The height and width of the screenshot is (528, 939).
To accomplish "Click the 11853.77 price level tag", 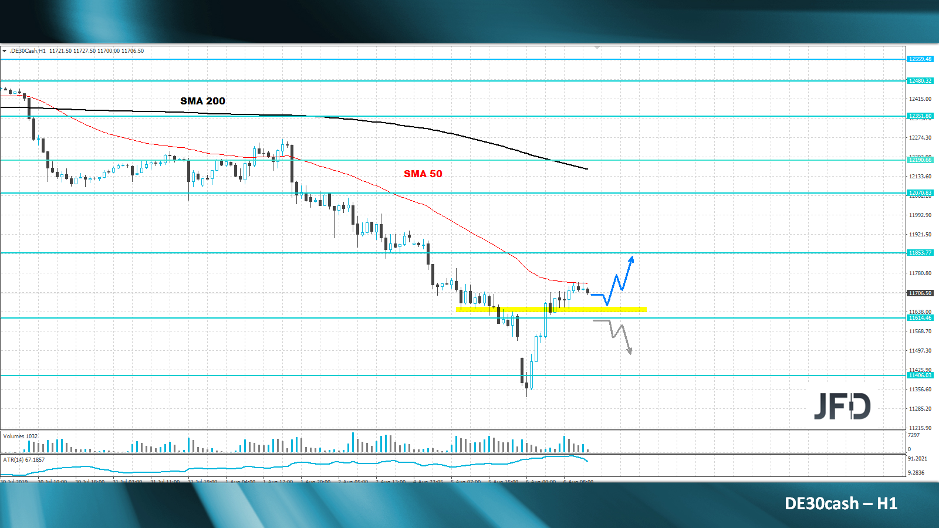I will coord(920,253).
